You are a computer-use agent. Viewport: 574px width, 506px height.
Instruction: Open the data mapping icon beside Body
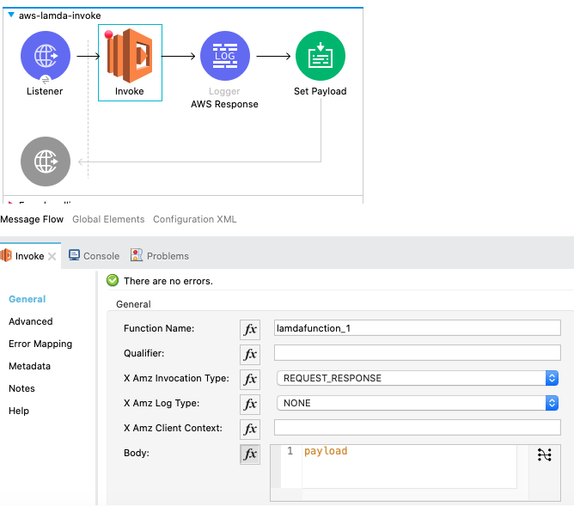point(544,455)
